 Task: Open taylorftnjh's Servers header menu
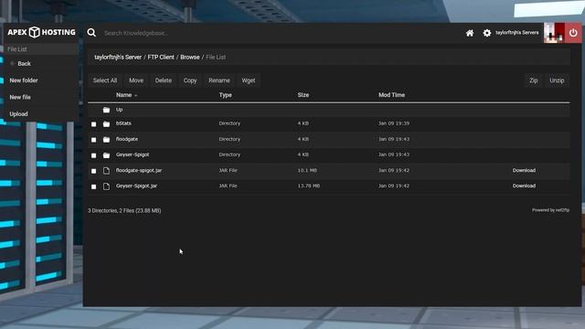click(517, 33)
